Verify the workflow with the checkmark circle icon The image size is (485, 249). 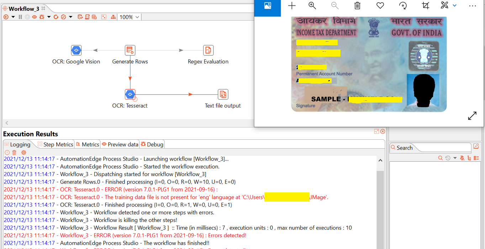coord(63,17)
